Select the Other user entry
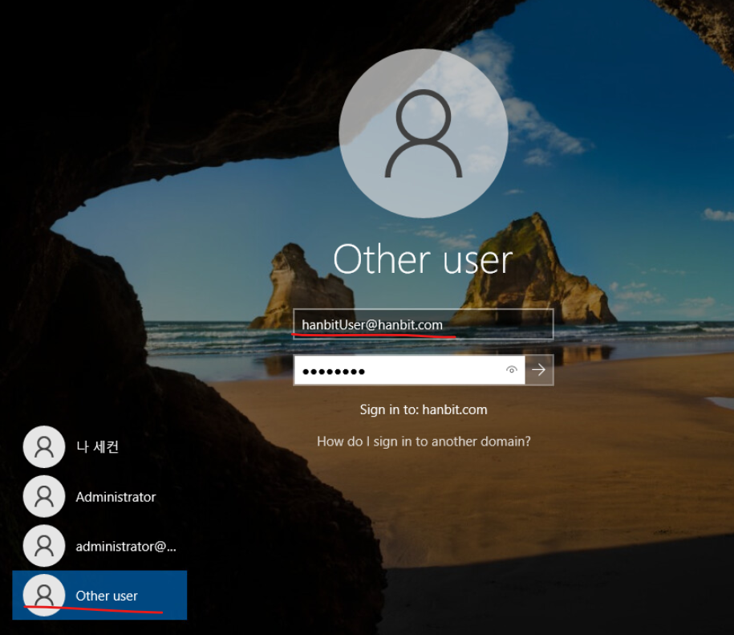 (x=99, y=595)
